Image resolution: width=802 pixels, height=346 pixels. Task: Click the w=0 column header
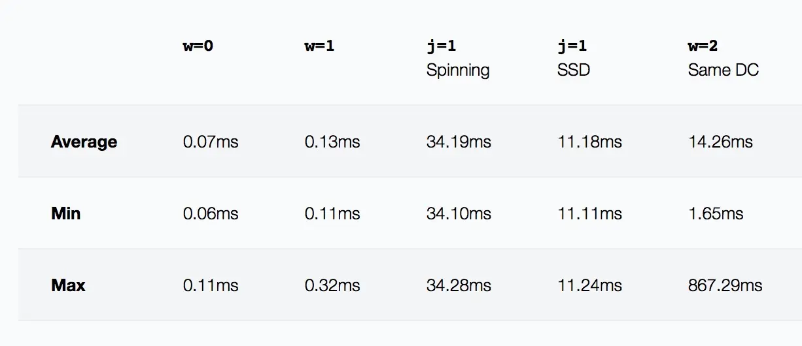[198, 47]
